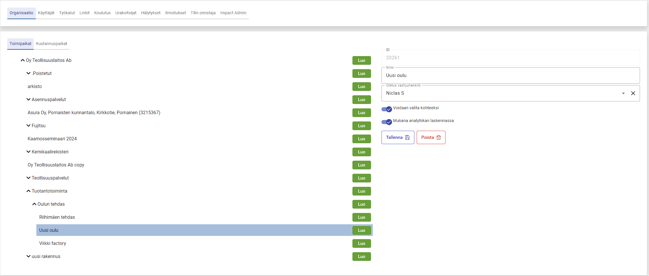Switch to the Käyttäjät tab
Viewport: 649px width, 276px height.
click(x=46, y=13)
